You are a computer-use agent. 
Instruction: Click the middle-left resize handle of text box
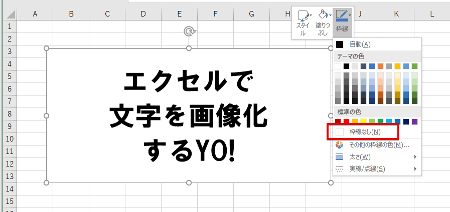click(47, 115)
